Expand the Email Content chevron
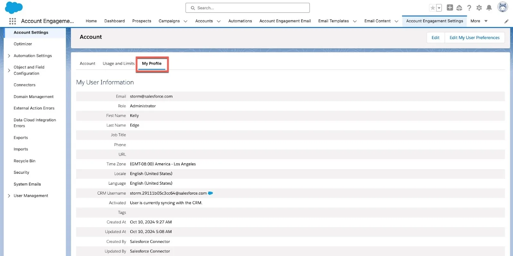513x256 pixels. click(x=396, y=21)
